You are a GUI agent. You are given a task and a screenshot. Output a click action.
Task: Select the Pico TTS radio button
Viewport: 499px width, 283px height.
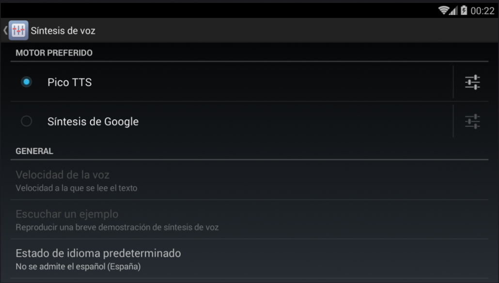(27, 82)
